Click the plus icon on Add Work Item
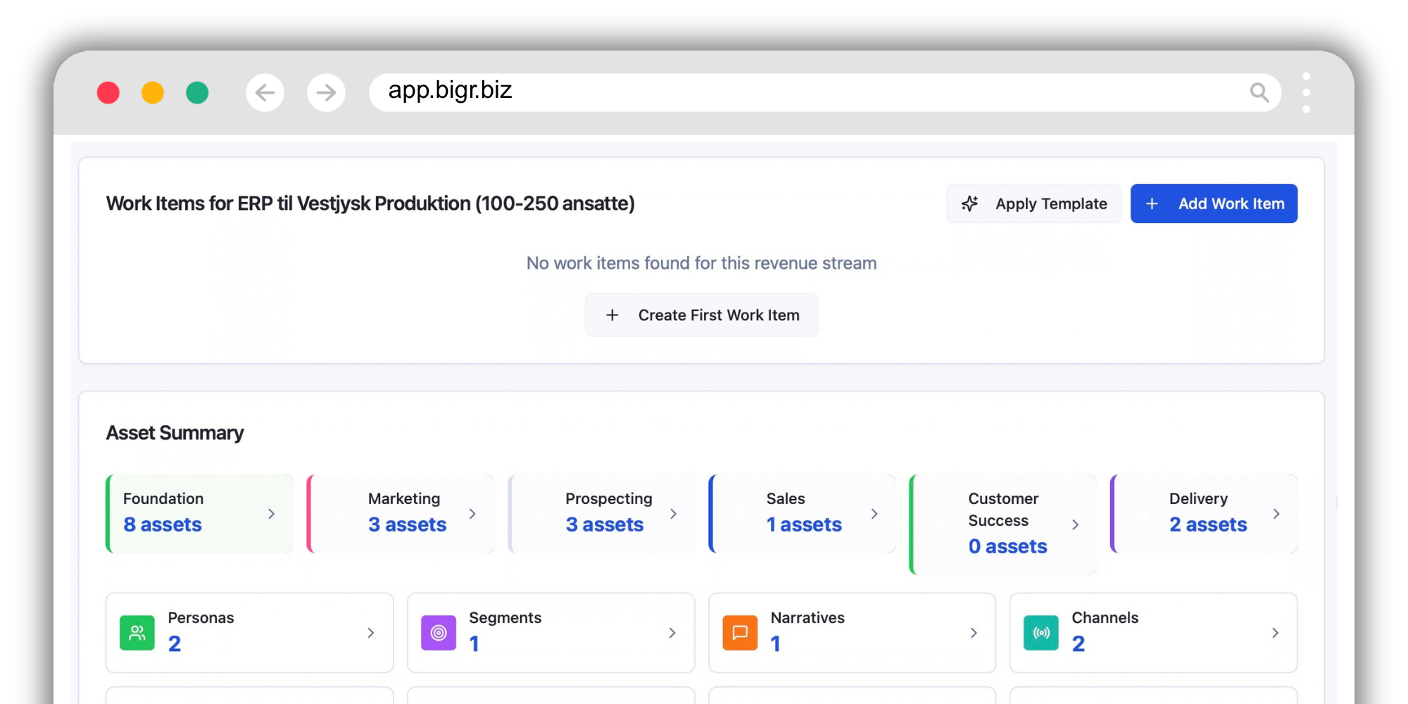Viewport: 1408px width, 704px height. coord(1152,203)
